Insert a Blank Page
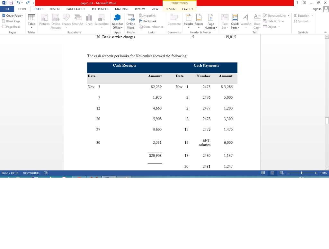 [x=11, y=21]
